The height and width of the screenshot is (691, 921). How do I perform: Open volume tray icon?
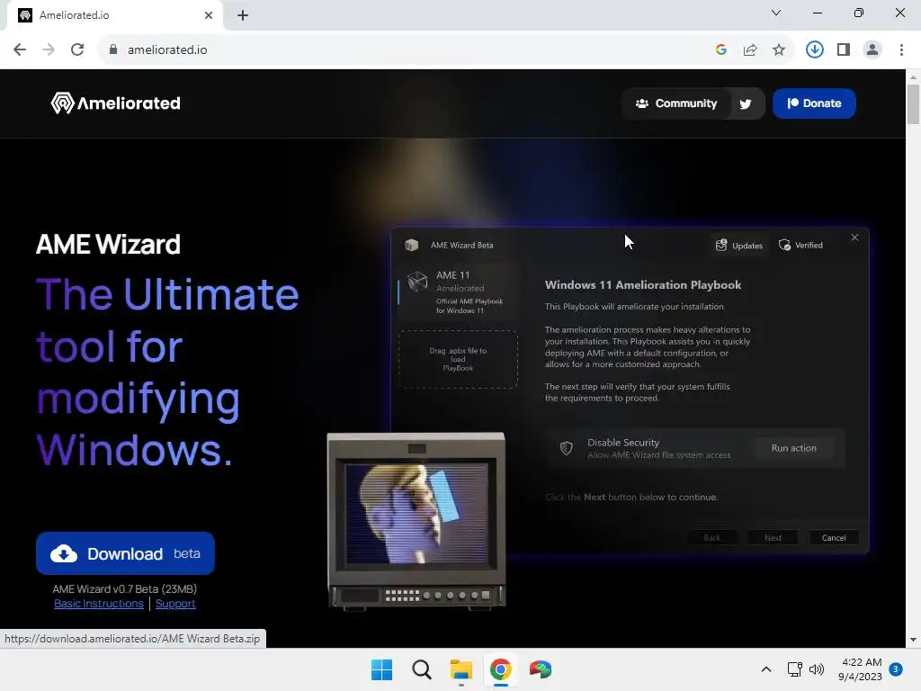click(817, 669)
